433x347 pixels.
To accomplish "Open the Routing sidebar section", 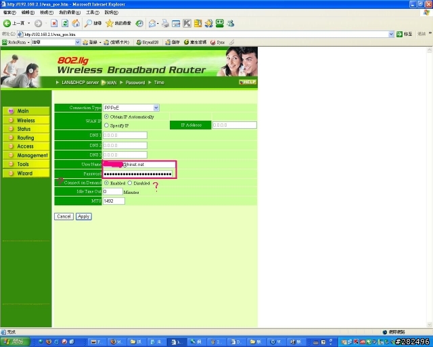I will (x=26, y=138).
